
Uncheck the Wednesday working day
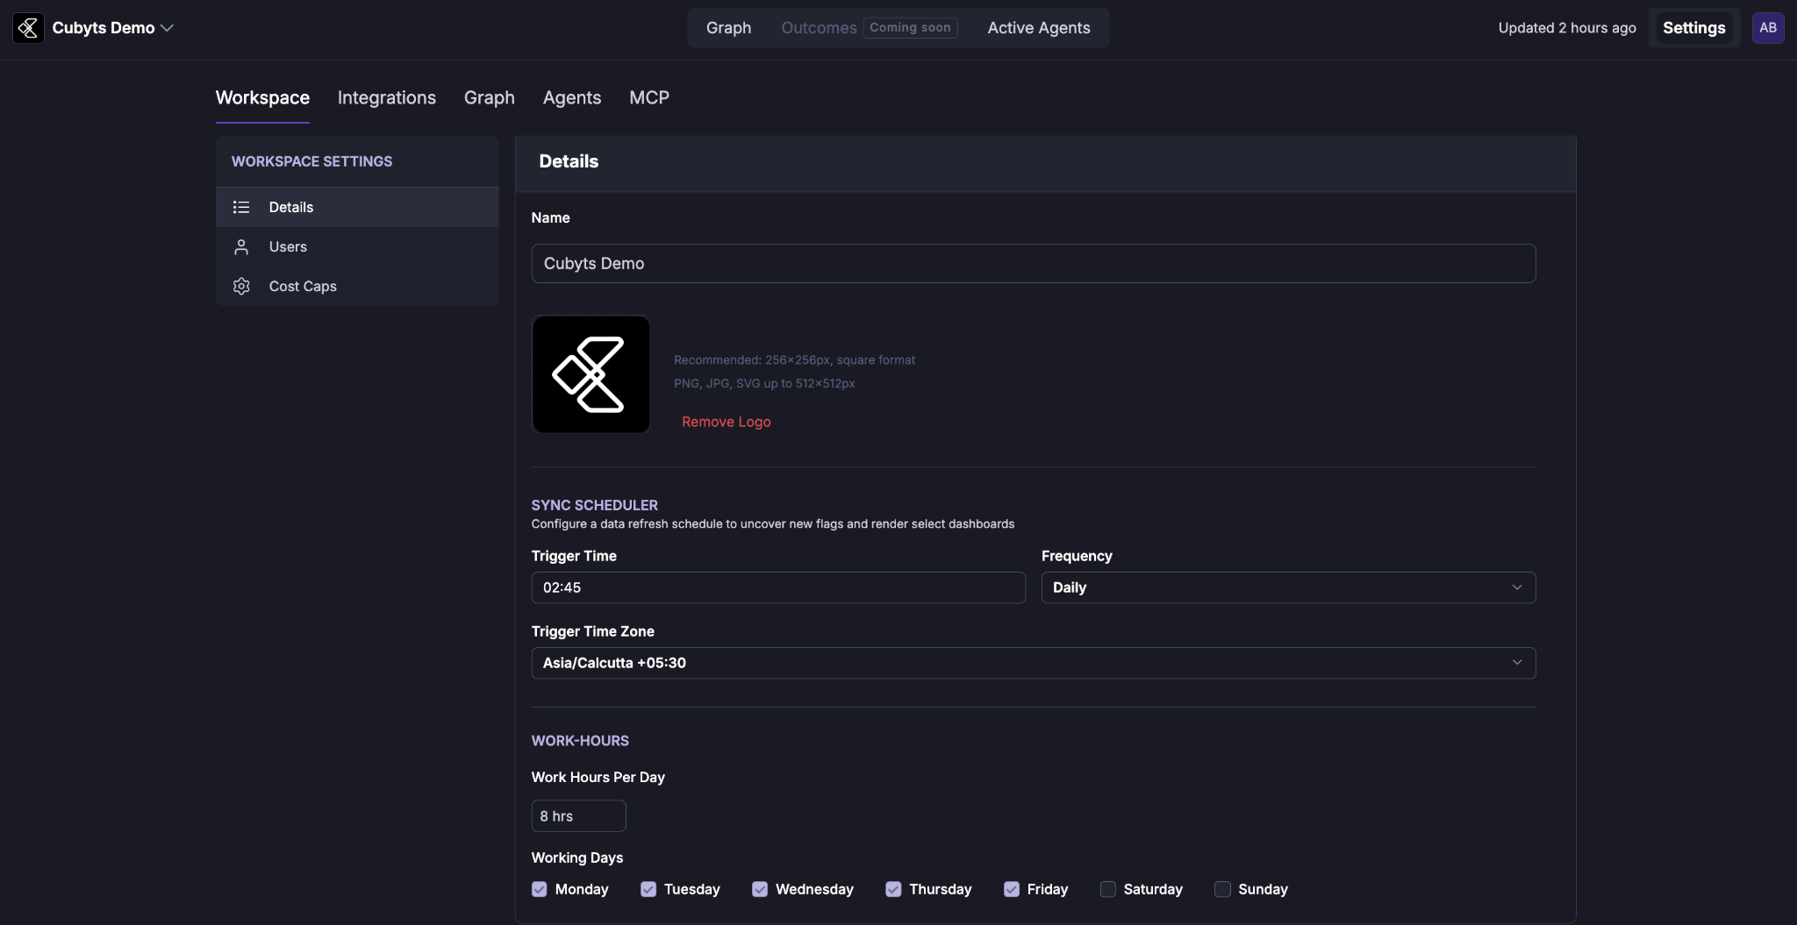tap(760, 889)
